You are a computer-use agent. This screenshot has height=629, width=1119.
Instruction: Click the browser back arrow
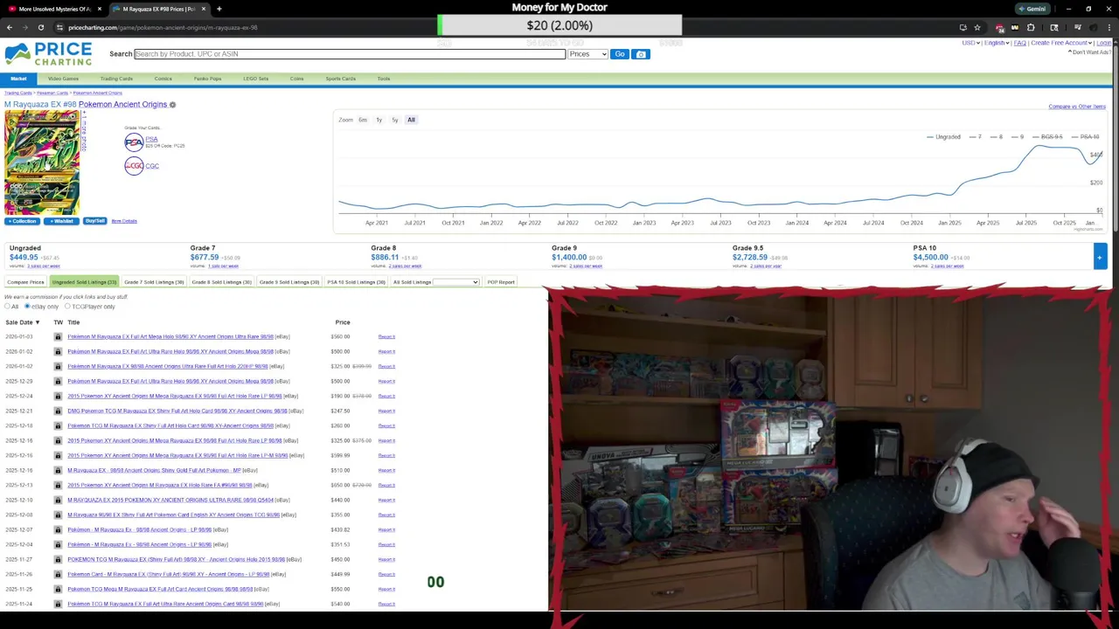tap(10, 27)
